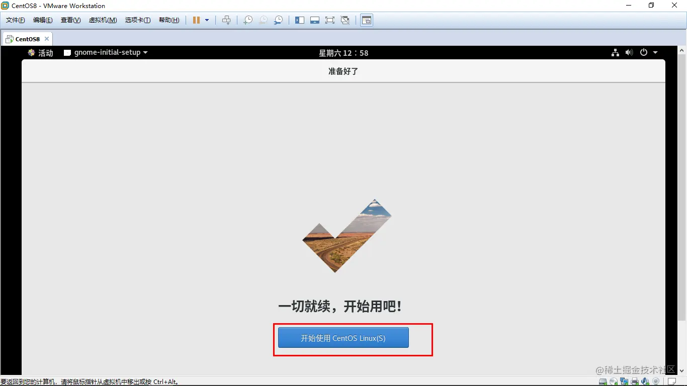687x386 pixels.
Task: Click the 一切就绪，开始用吧! heading
Action: (x=340, y=306)
